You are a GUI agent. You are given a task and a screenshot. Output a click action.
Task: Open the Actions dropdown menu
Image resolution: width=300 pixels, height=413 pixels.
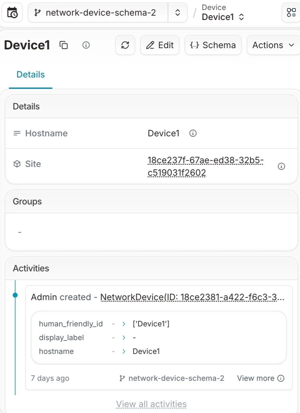[273, 45]
